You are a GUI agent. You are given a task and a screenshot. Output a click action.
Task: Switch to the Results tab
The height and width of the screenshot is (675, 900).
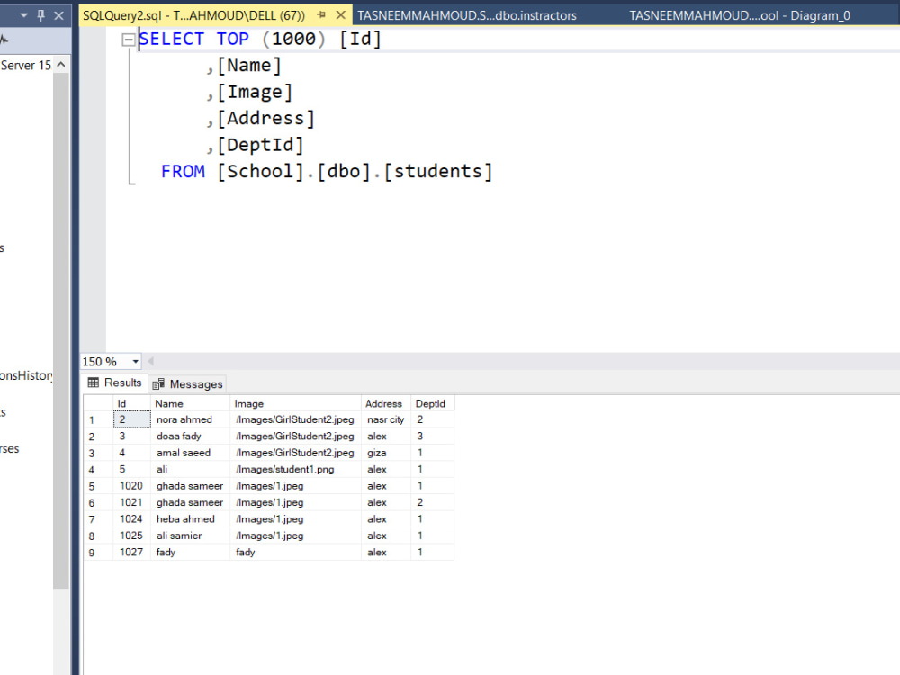click(x=115, y=382)
